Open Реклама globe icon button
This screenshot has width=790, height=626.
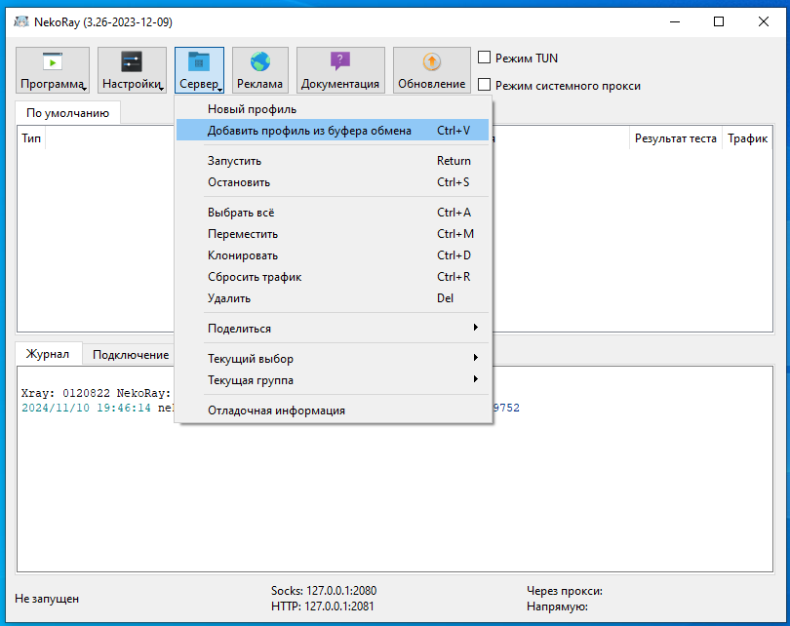[259, 62]
